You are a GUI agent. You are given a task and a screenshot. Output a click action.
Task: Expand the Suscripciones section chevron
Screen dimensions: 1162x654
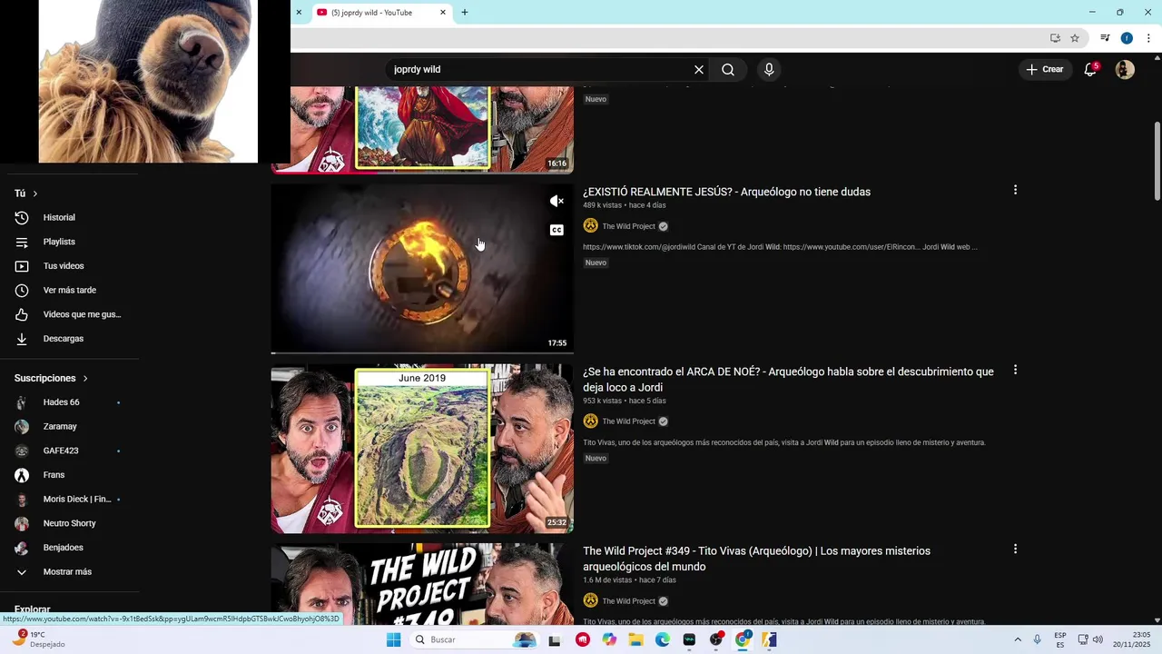[x=85, y=379]
